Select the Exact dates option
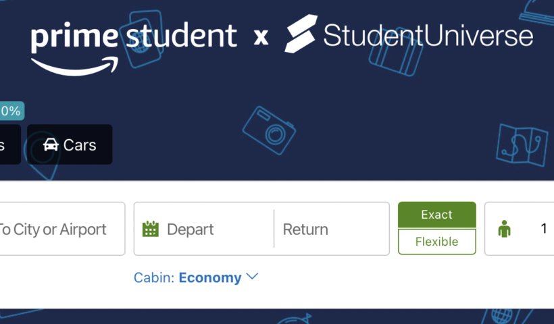 click(436, 215)
